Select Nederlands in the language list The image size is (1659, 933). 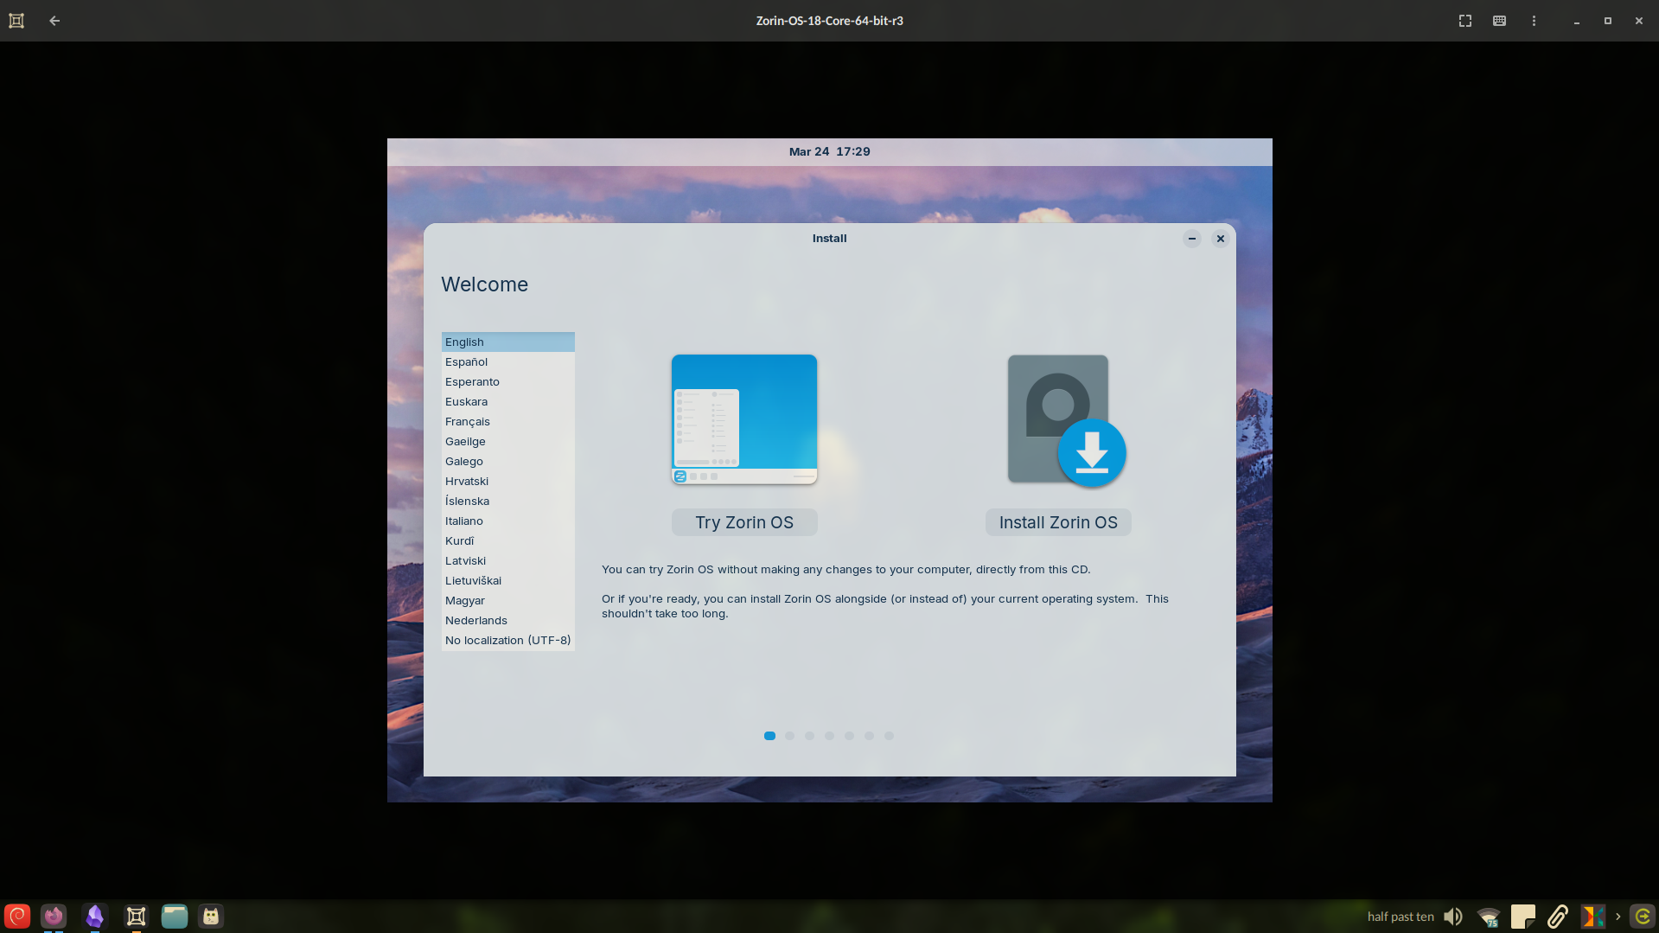(x=508, y=621)
